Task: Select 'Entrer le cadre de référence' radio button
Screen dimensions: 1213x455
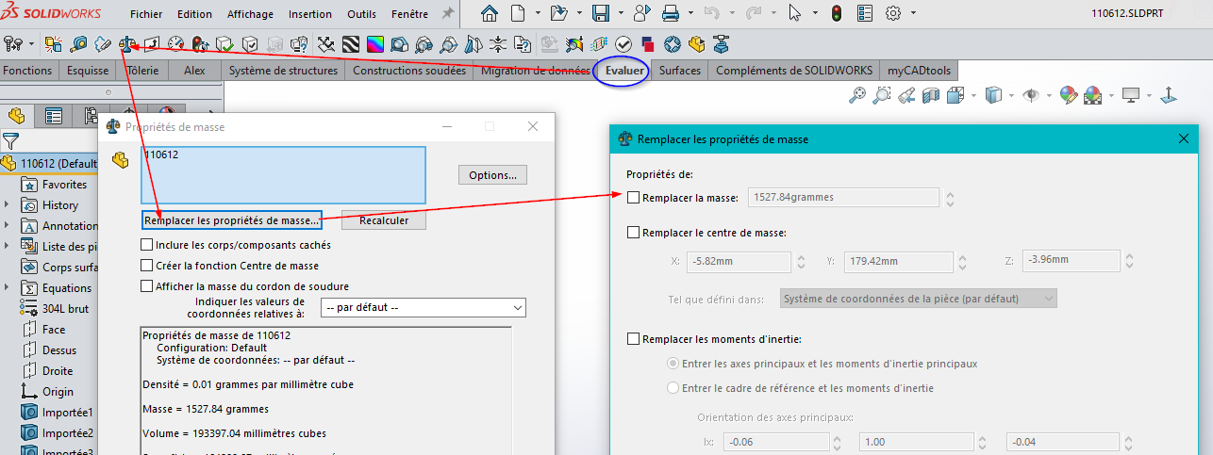Action: coord(673,388)
